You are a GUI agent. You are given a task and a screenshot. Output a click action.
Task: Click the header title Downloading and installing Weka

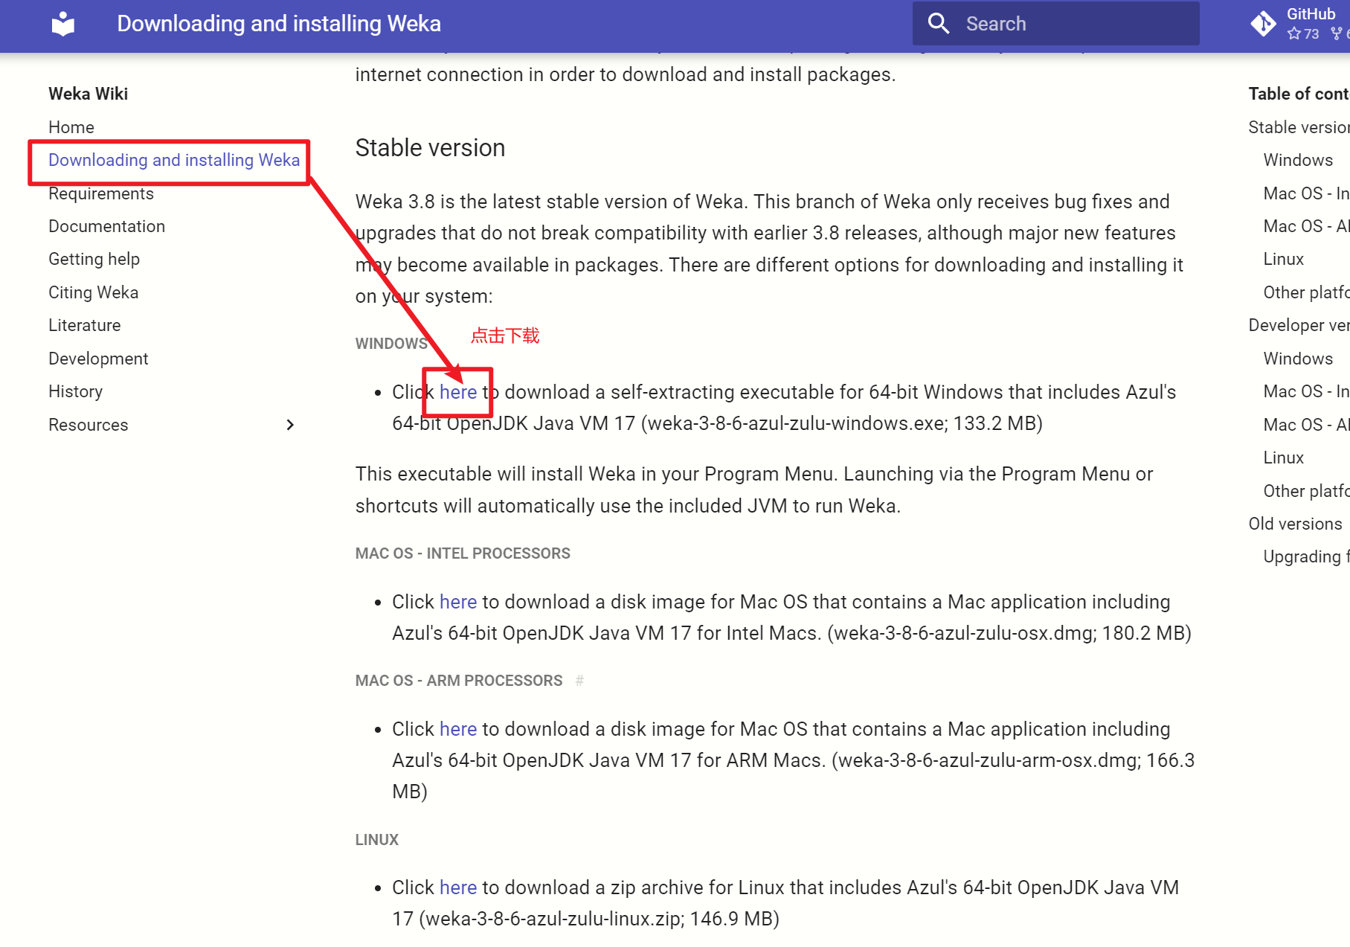pyautogui.click(x=279, y=24)
